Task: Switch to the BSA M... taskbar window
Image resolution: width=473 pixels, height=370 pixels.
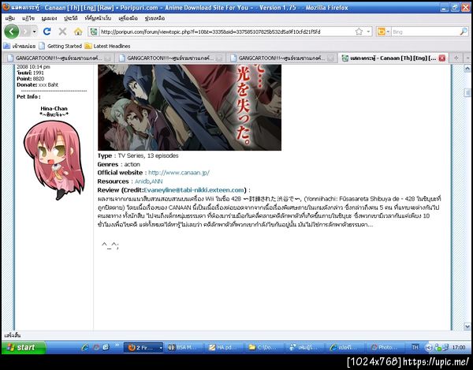Action: [x=184, y=348]
